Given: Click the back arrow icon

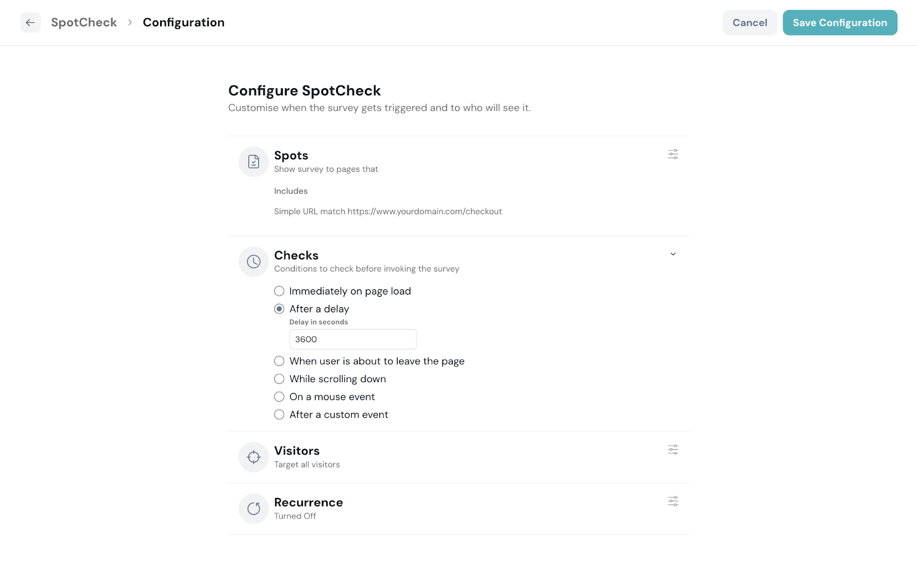Looking at the screenshot, I should [x=30, y=23].
